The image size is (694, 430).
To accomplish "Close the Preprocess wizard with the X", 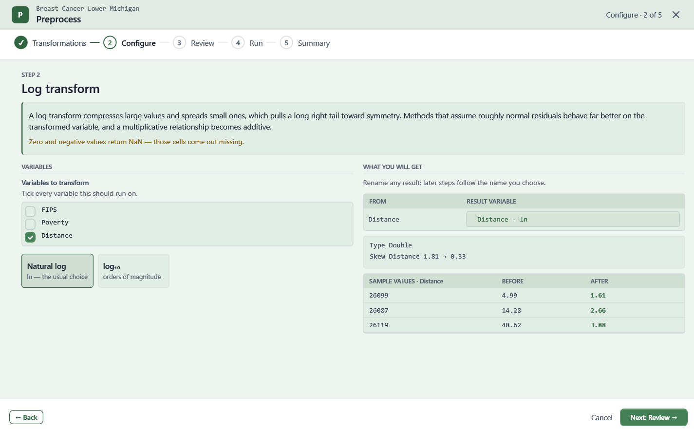I will (x=676, y=15).
